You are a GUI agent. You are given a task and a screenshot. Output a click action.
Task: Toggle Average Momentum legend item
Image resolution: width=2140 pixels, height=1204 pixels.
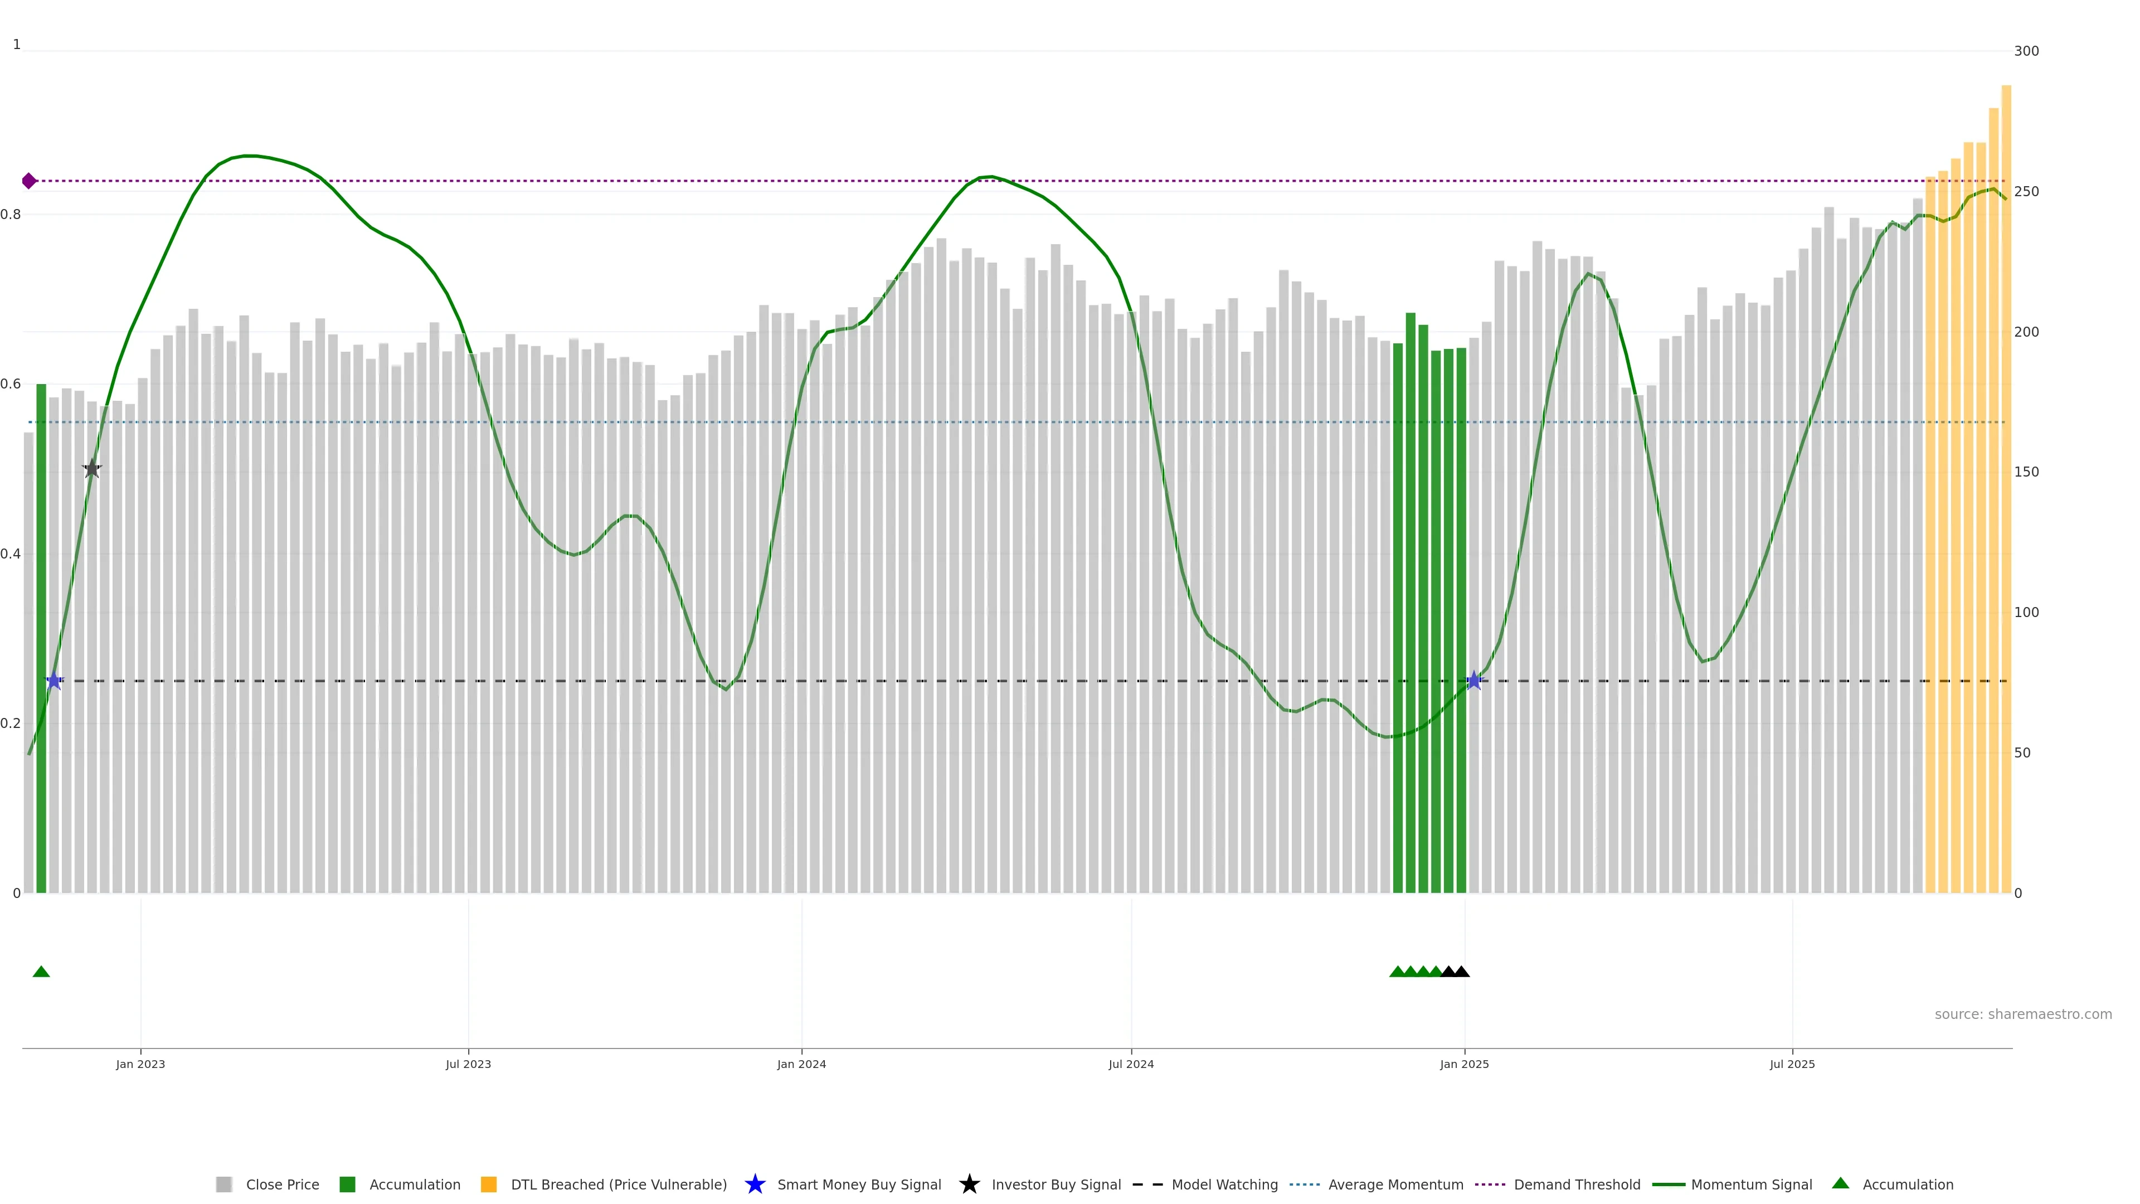[x=1395, y=1184]
